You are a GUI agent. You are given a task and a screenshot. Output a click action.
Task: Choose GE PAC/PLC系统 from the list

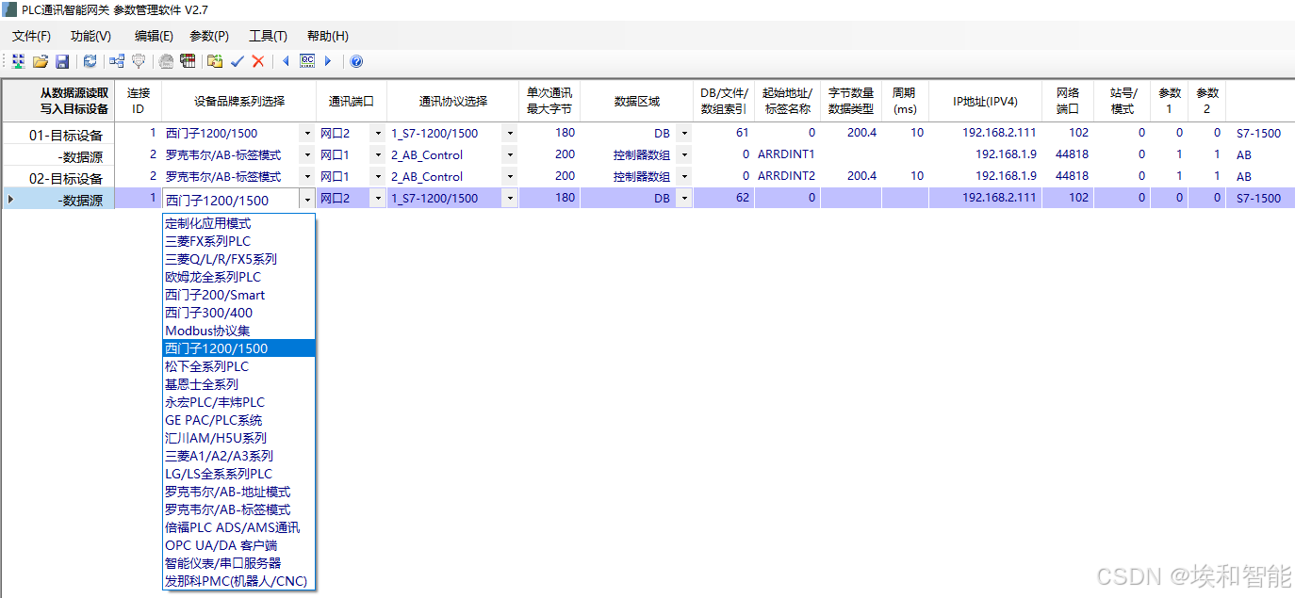click(x=239, y=420)
